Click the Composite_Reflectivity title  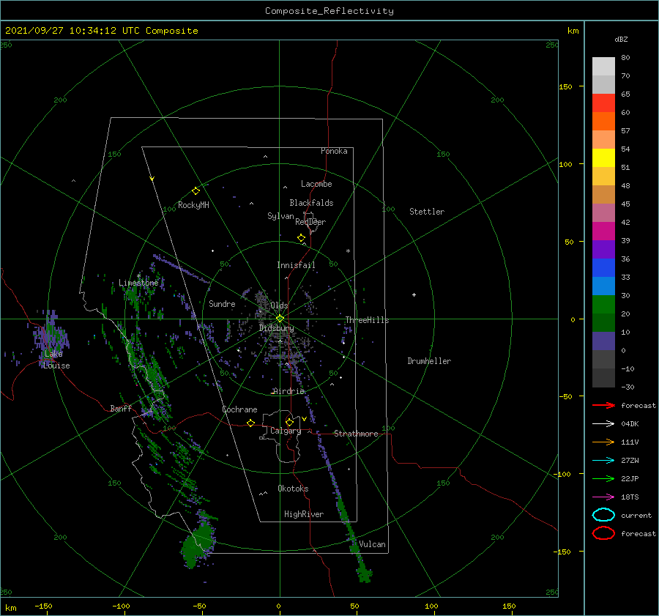coord(329,11)
